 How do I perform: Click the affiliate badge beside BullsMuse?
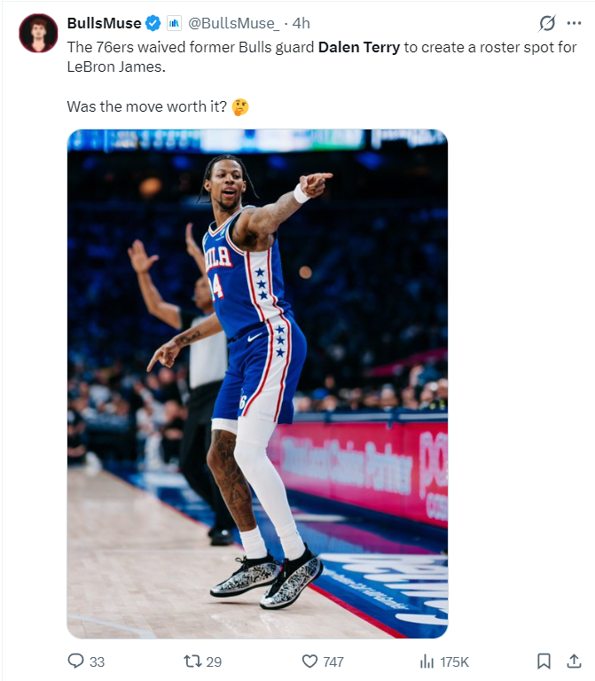[x=174, y=23]
